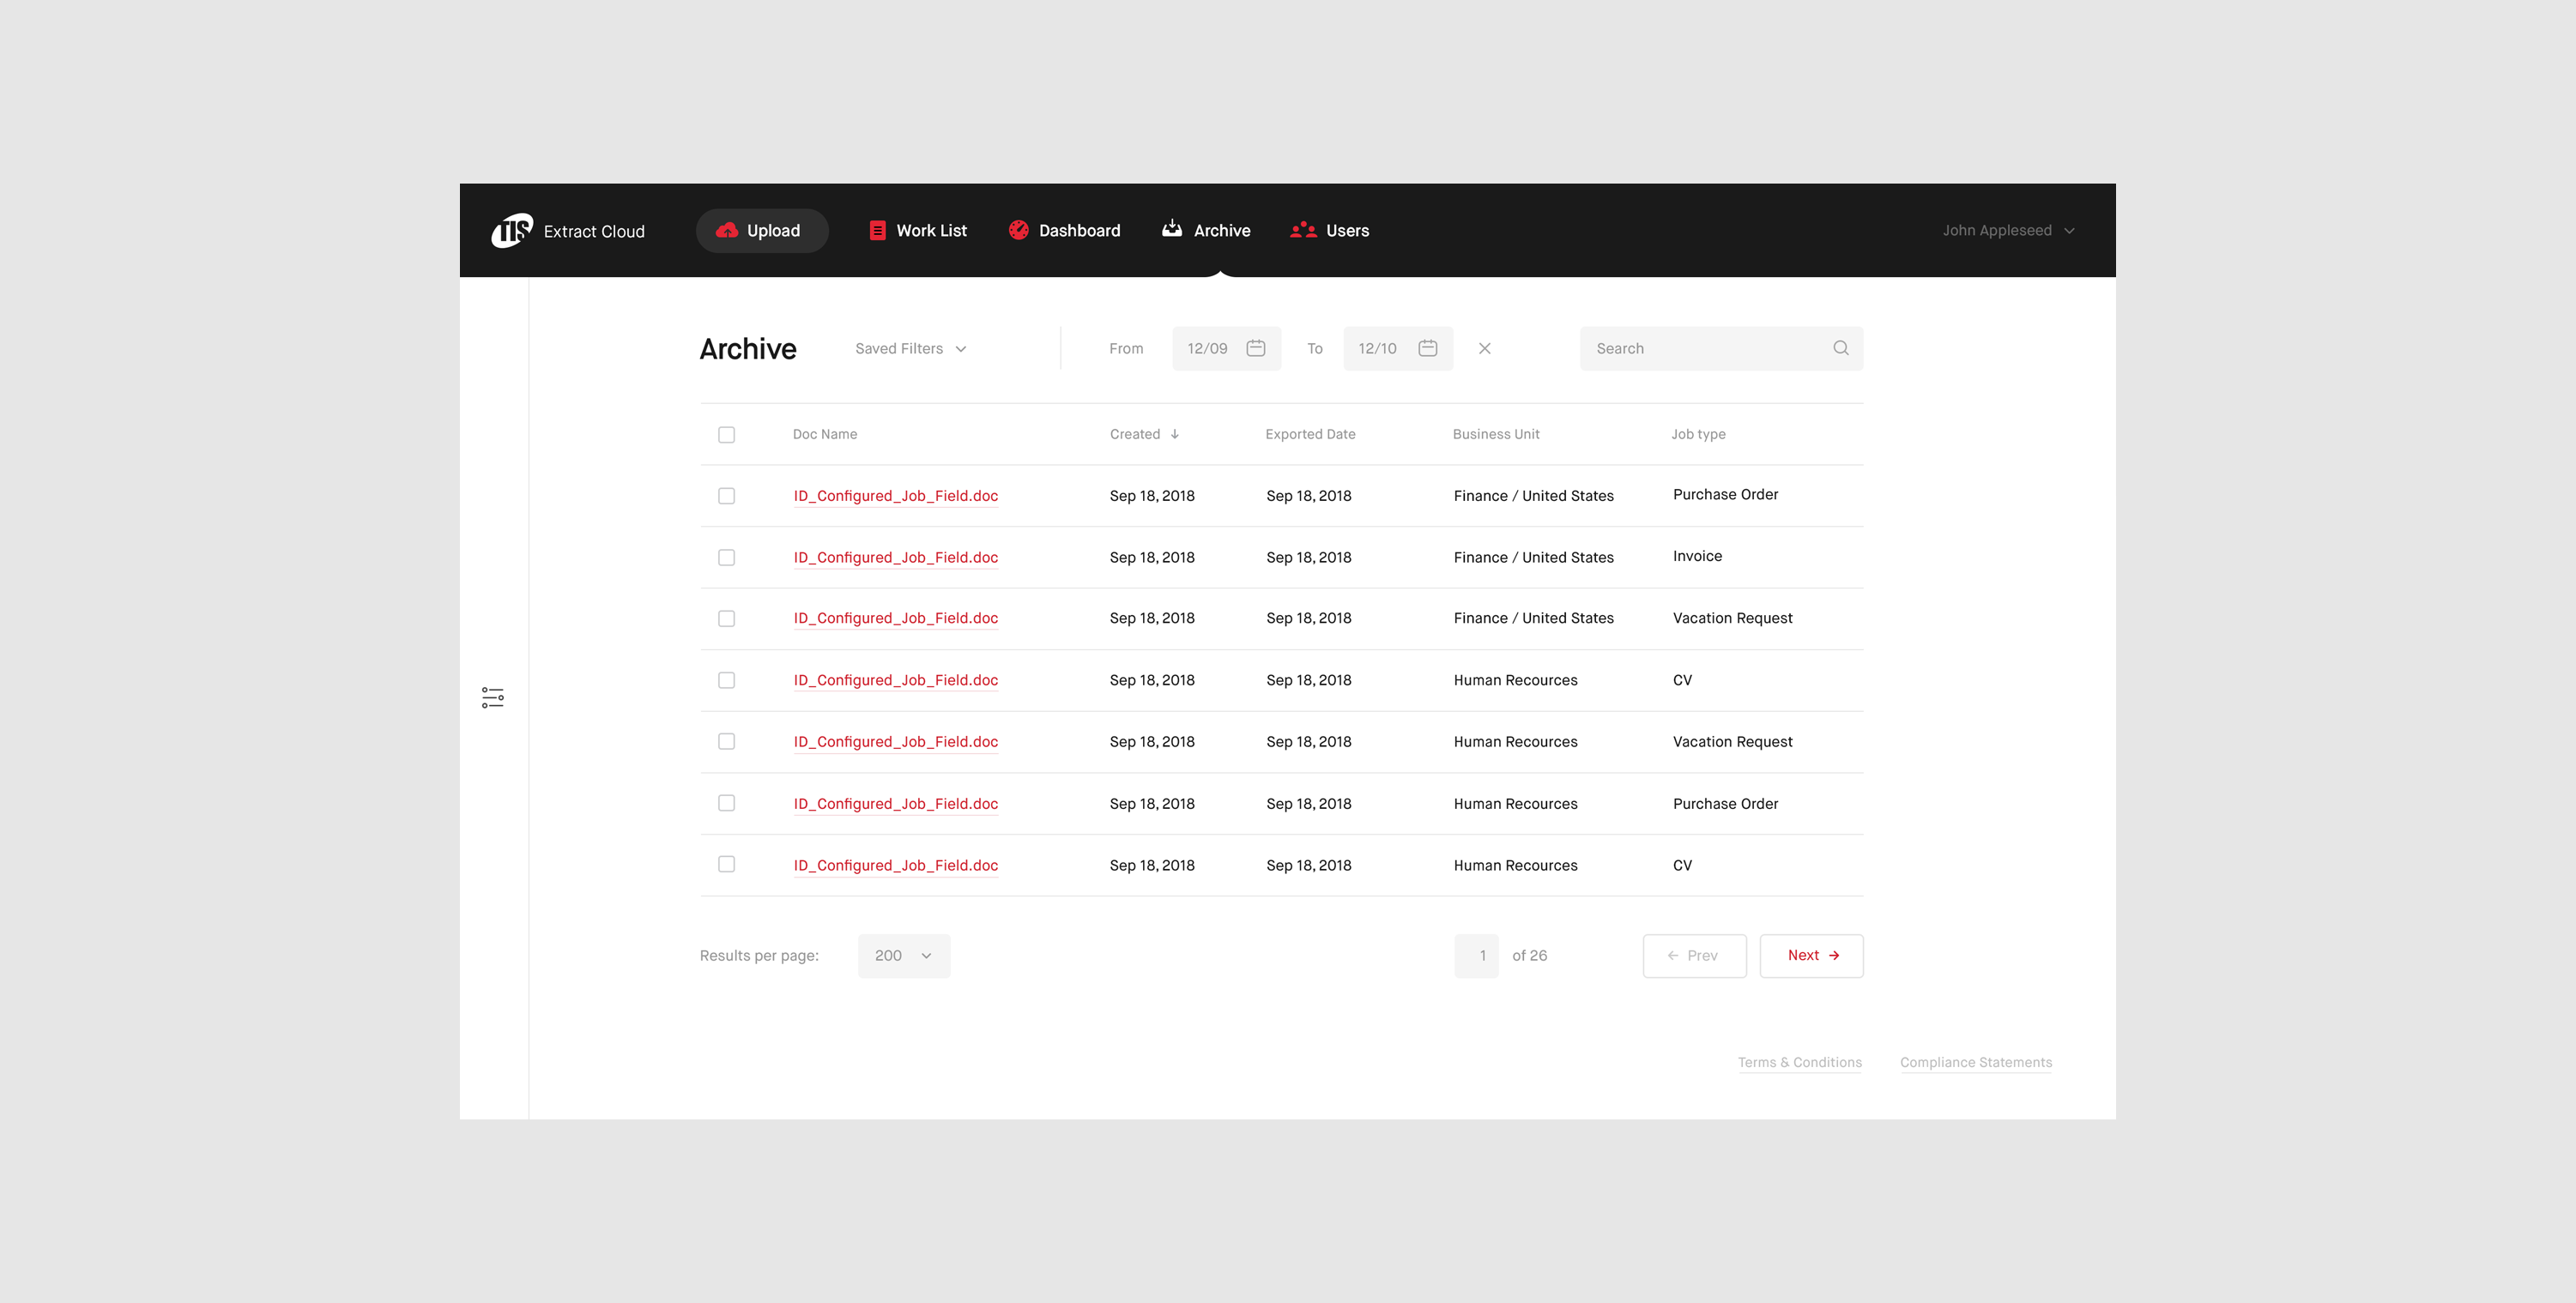Open the results per page 200 dropdown
Viewport: 2576px width, 1303px height.
click(x=903, y=955)
